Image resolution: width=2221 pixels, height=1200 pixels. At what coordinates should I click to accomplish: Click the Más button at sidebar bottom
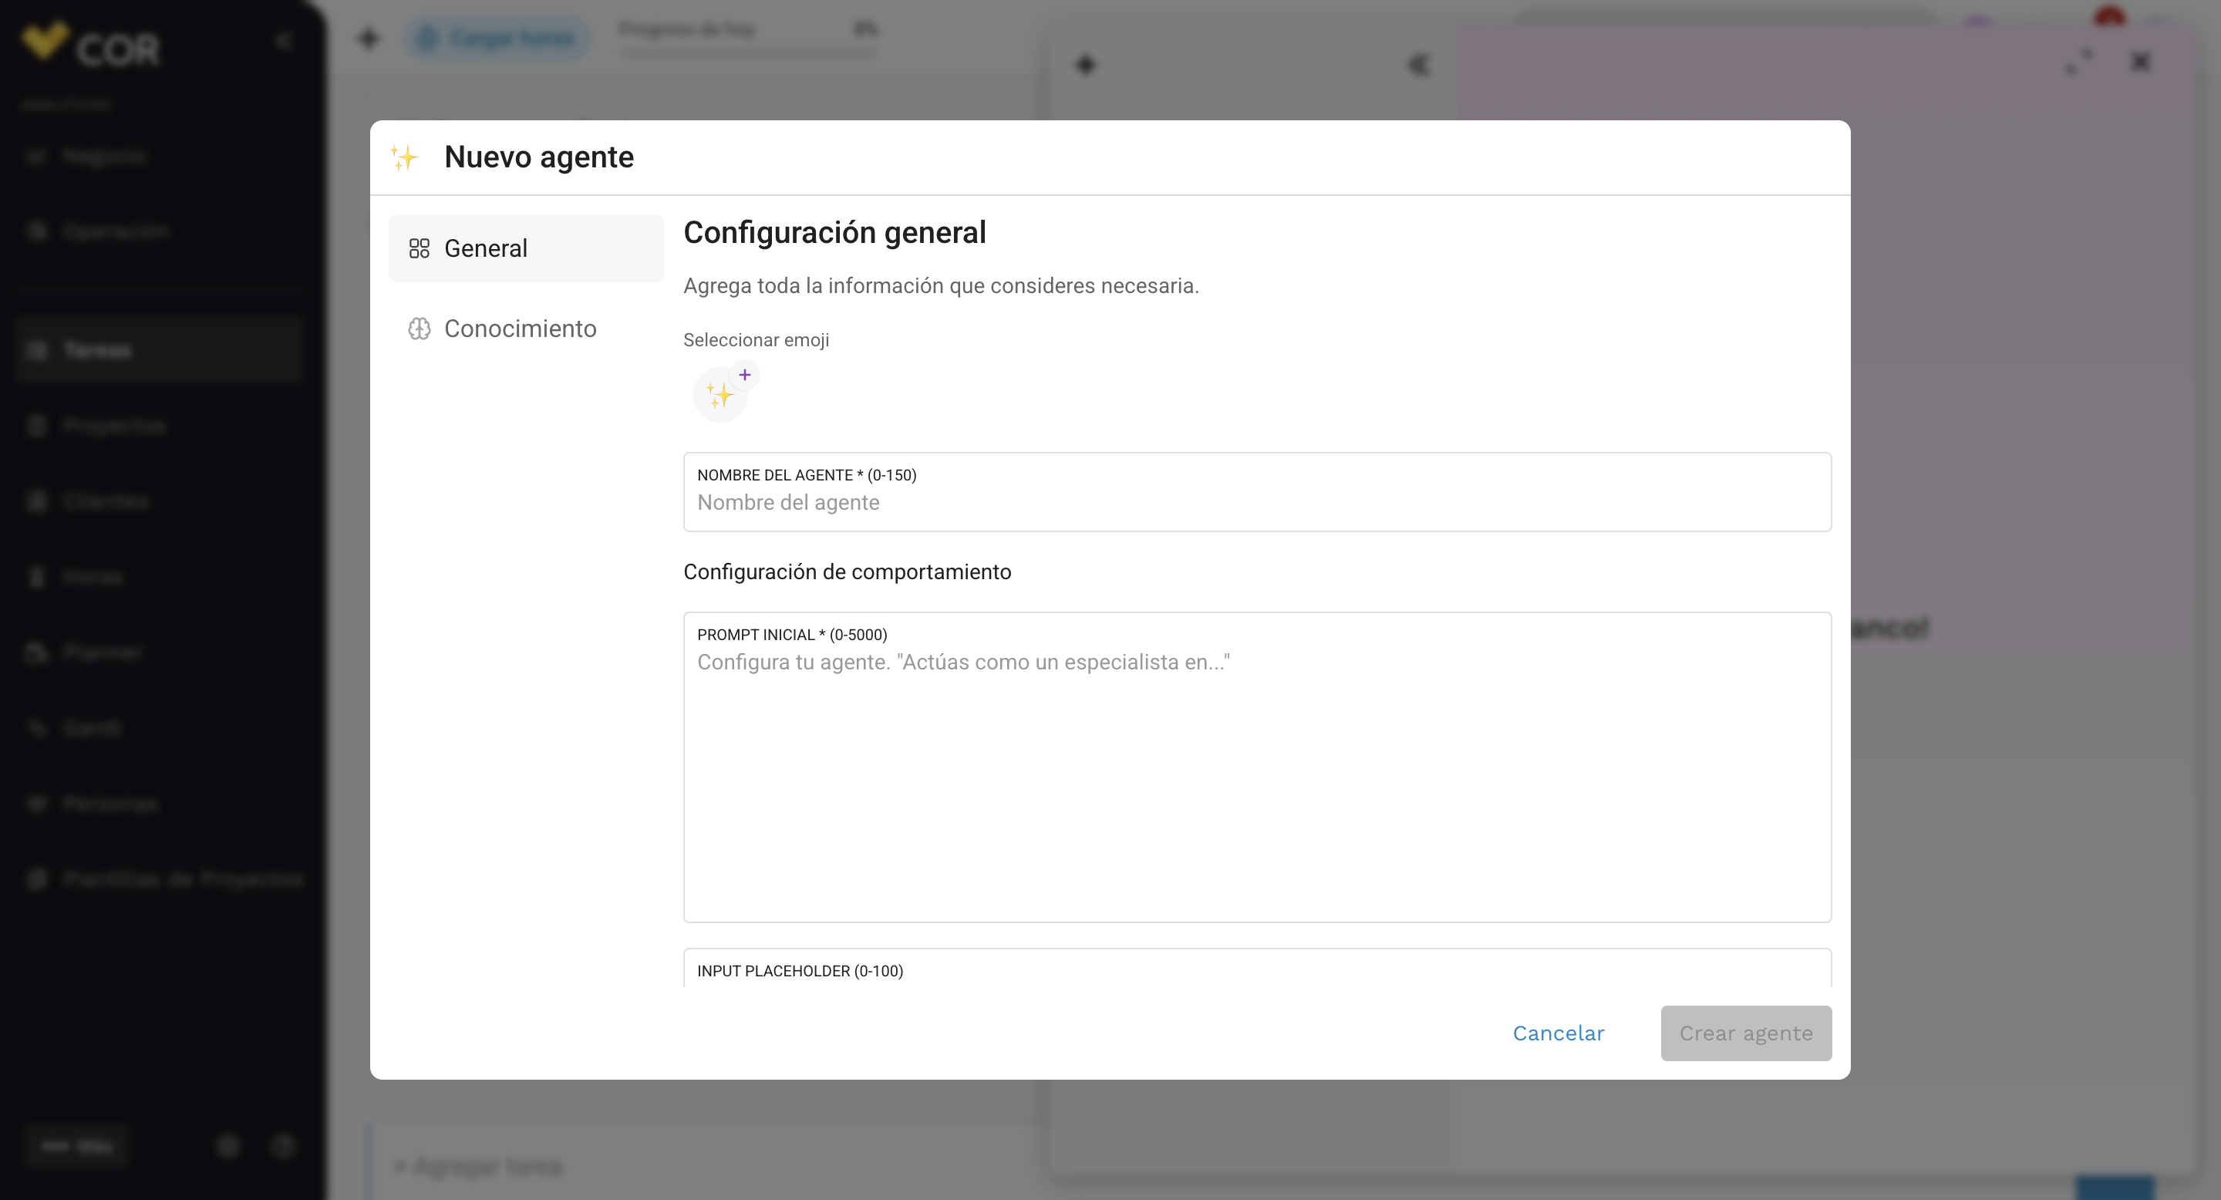77,1146
